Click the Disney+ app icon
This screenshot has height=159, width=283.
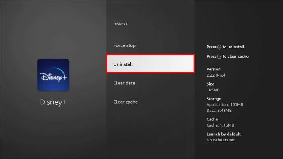tap(53, 75)
